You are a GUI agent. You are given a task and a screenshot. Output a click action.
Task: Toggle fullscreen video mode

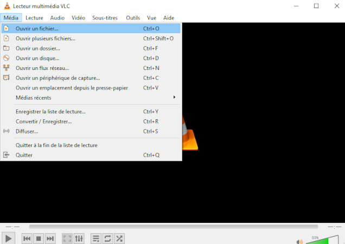tap(67, 239)
